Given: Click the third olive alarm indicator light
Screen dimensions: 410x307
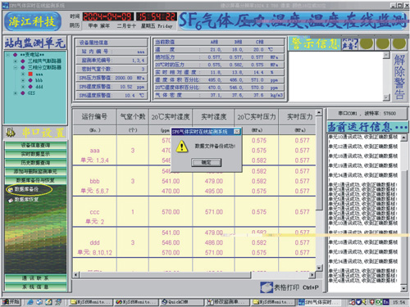Looking at the screenshot, I should [x=399, y=43].
